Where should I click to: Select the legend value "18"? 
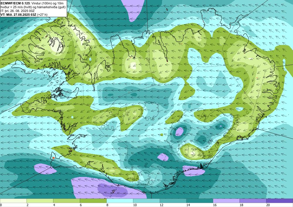point(241,205)
